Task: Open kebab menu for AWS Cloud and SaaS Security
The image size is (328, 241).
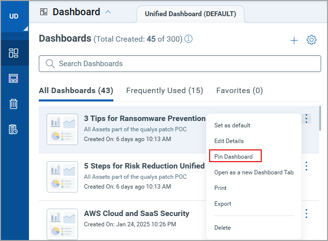Action: point(306,214)
